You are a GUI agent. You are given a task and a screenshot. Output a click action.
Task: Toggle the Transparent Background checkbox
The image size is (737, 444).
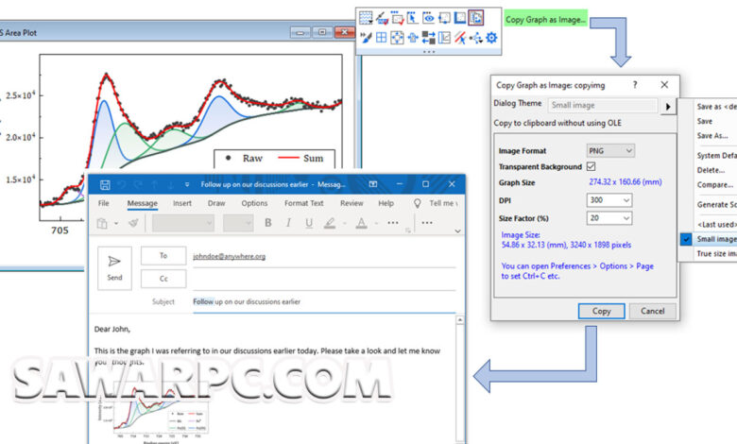591,166
